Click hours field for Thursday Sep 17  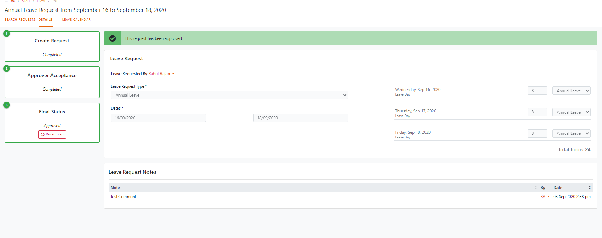537,112
